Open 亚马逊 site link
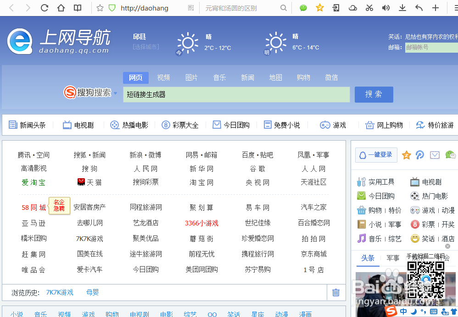458x317 pixels. [34, 223]
